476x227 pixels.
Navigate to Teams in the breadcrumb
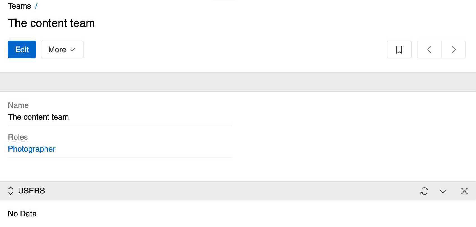pyautogui.click(x=19, y=6)
